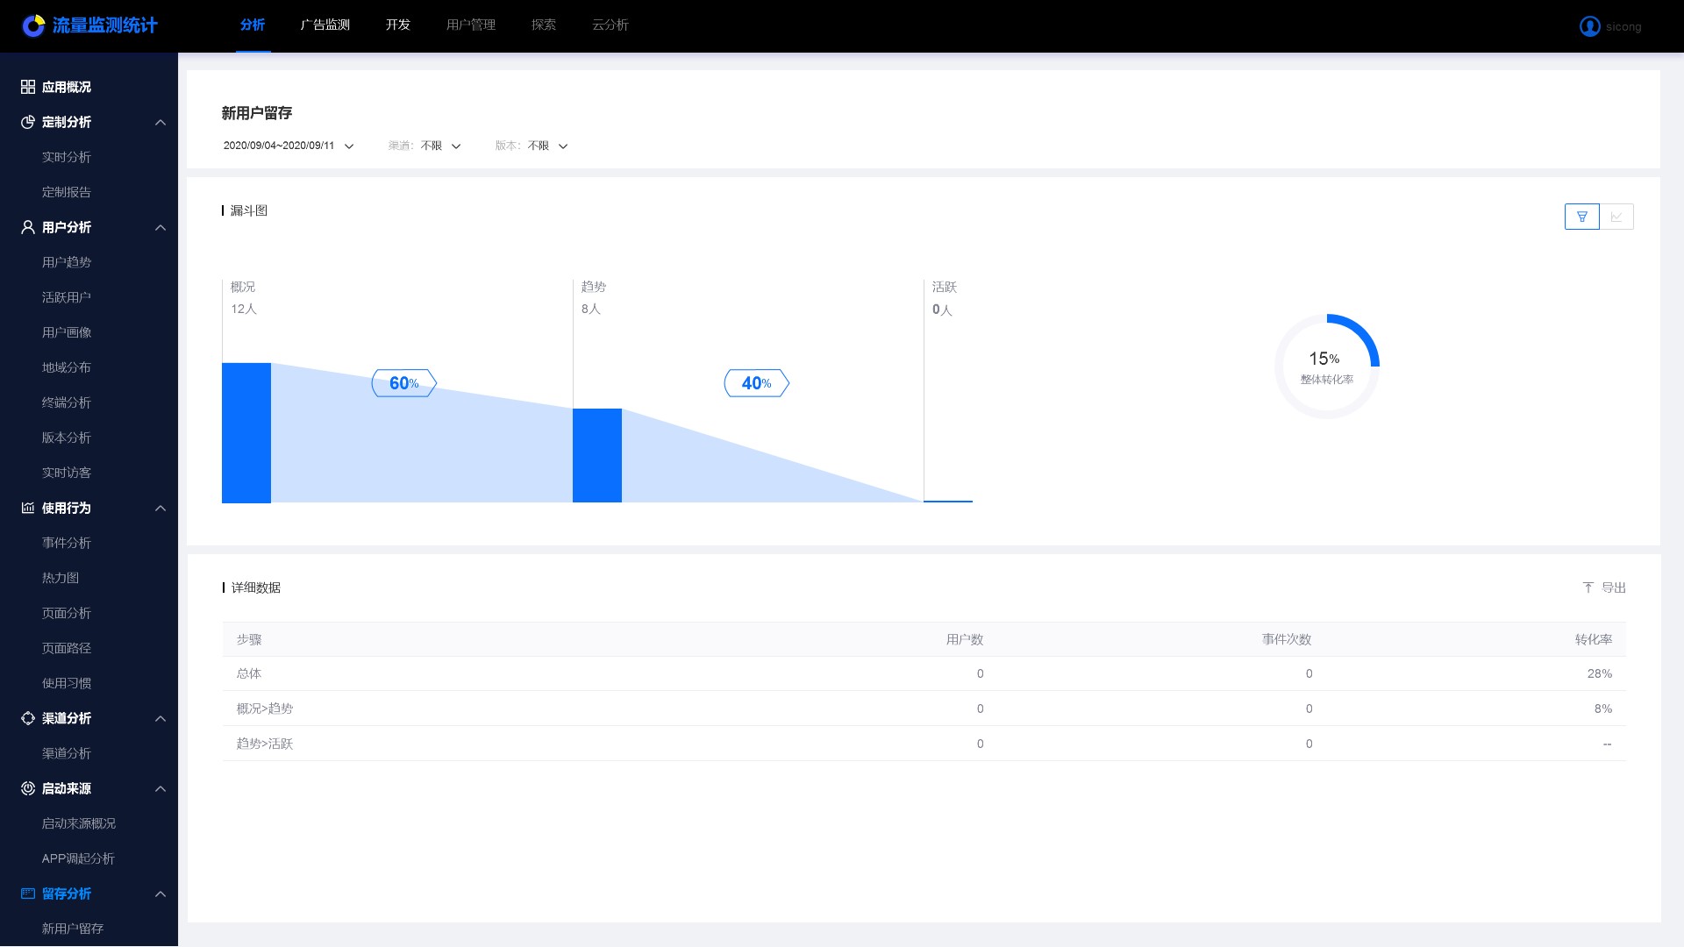
Task: Select the 总体 table row
Action: click(924, 673)
